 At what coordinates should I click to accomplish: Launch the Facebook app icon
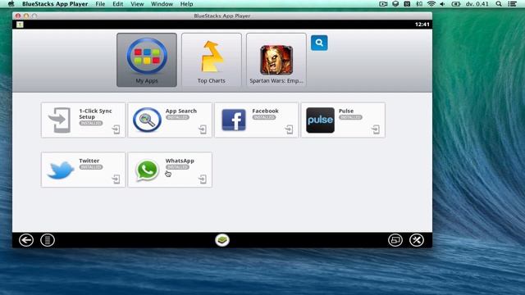[234, 120]
